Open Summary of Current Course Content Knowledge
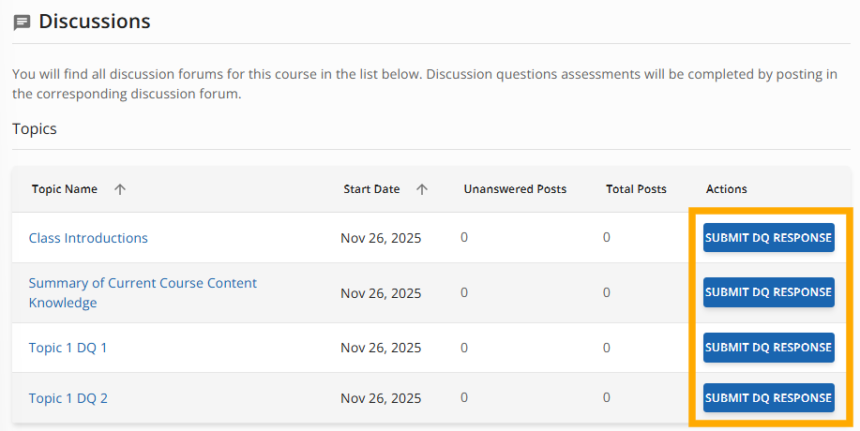860x431 pixels. point(143,283)
